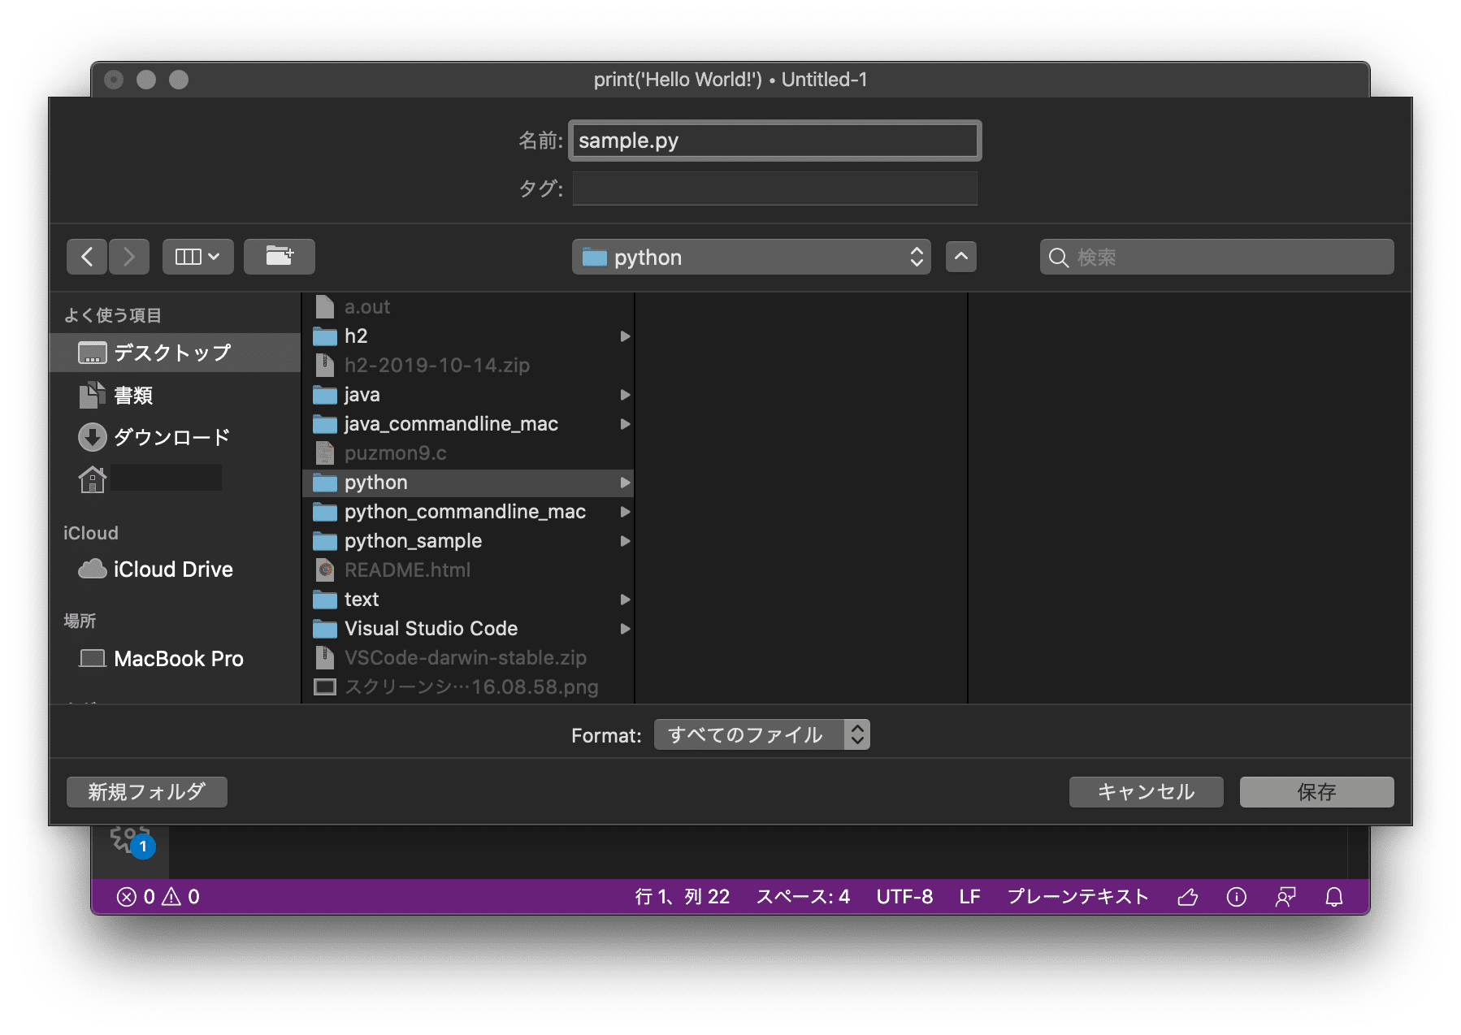Click the live share person icon
Image resolution: width=1461 pixels, height=1035 pixels.
[x=1285, y=897]
